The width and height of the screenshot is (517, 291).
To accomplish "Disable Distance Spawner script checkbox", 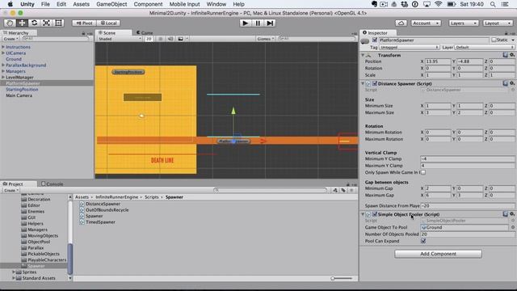I will point(375,83).
